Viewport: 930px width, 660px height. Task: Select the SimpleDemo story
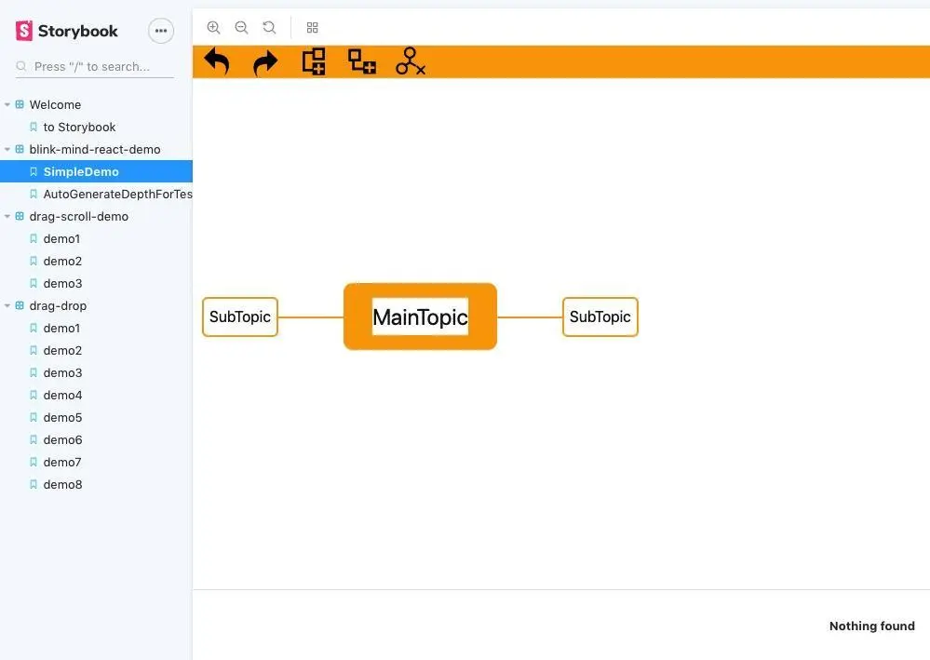96,171
